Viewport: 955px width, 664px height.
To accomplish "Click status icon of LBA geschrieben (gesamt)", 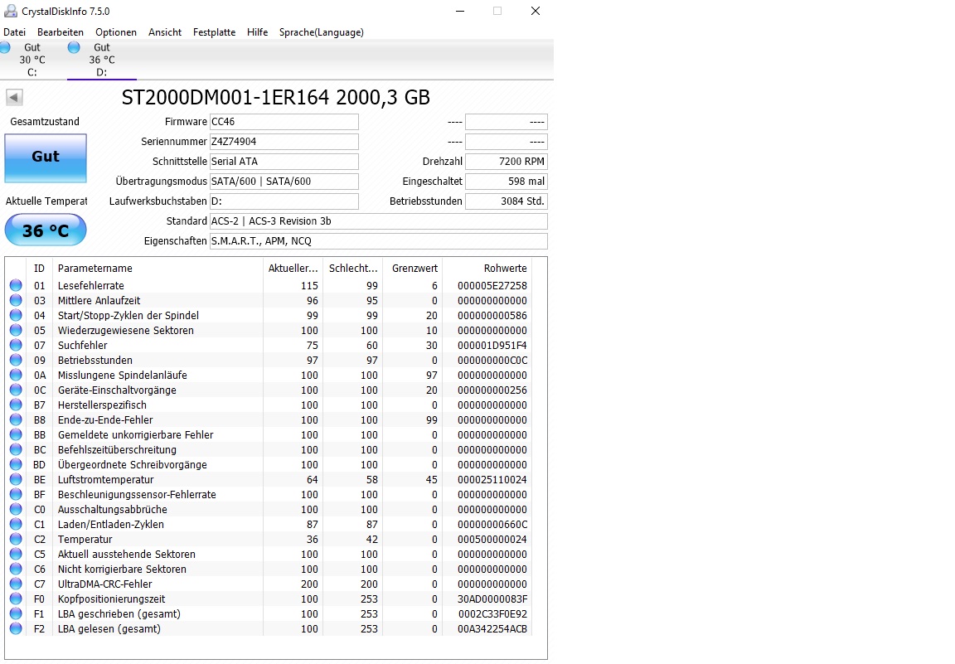I will pyautogui.click(x=16, y=613).
